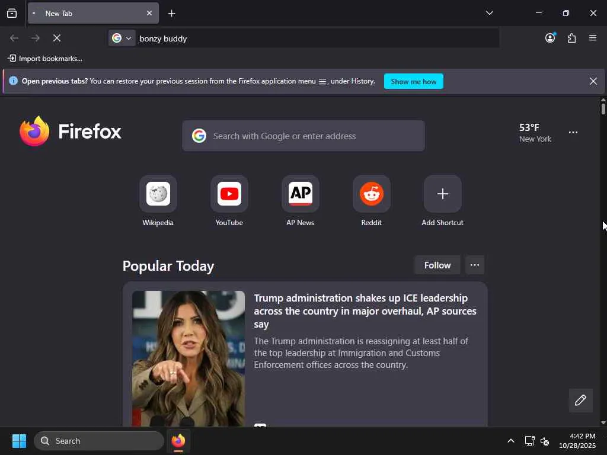
Task: Go back one page
Action: click(x=14, y=38)
